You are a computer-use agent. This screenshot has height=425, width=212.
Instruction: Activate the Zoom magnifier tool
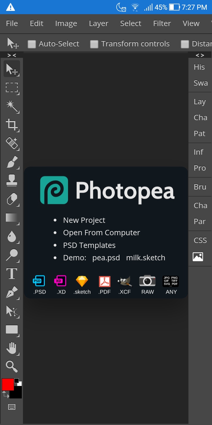click(12, 366)
